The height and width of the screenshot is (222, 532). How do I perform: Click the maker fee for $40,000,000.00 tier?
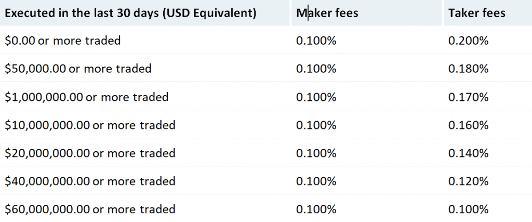click(x=316, y=181)
